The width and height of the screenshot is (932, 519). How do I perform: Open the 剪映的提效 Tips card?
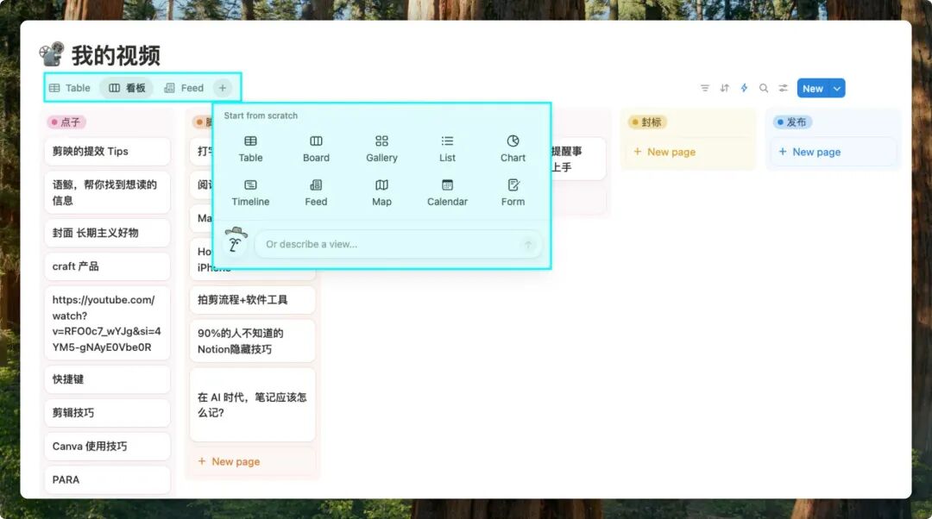(x=108, y=152)
